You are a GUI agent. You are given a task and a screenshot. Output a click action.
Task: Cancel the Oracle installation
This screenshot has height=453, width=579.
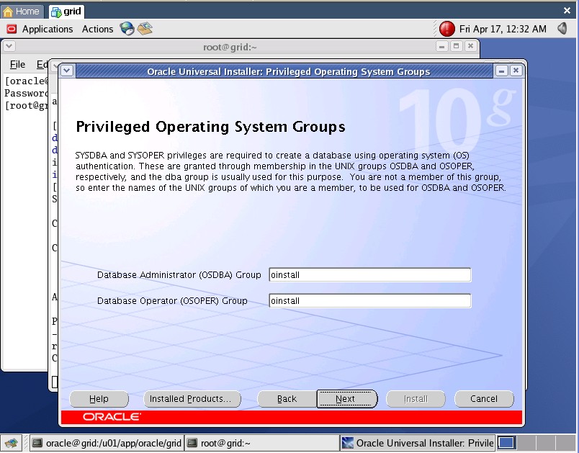click(484, 399)
